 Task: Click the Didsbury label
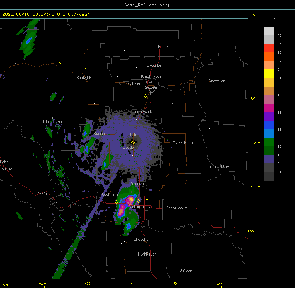click(131, 147)
